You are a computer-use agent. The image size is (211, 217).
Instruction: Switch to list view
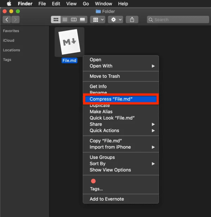click(x=65, y=19)
